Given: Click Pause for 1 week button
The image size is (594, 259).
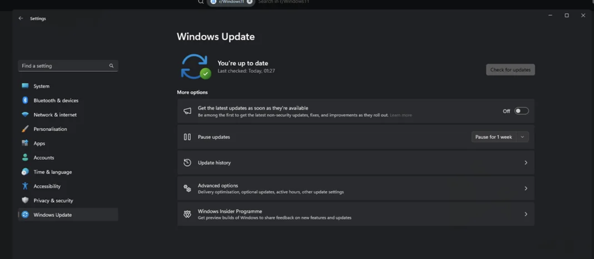Looking at the screenshot, I should click(494, 137).
